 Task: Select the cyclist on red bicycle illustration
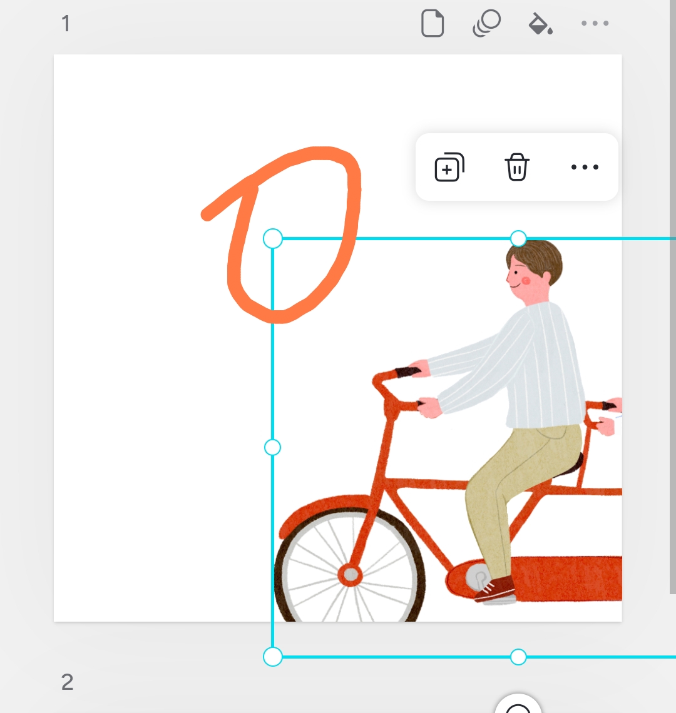[448, 430]
